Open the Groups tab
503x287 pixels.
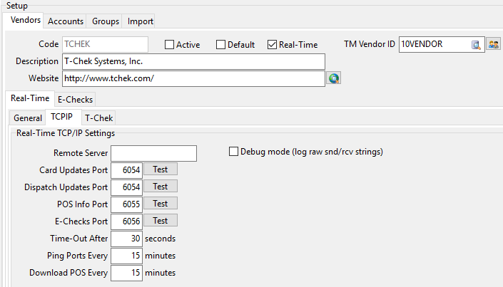coord(106,21)
